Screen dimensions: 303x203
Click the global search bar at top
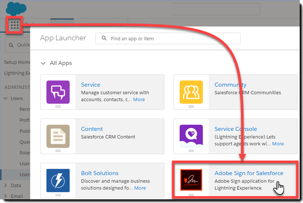[x=216, y=9]
